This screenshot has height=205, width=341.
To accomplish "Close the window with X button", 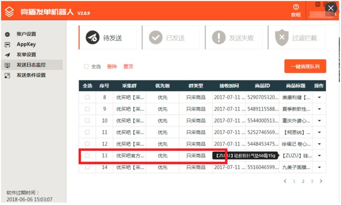I will [331, 8].
